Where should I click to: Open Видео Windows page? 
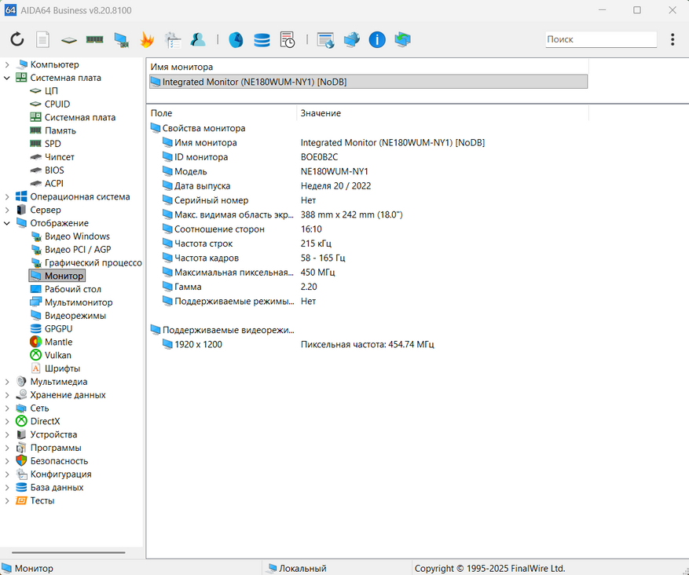click(77, 236)
